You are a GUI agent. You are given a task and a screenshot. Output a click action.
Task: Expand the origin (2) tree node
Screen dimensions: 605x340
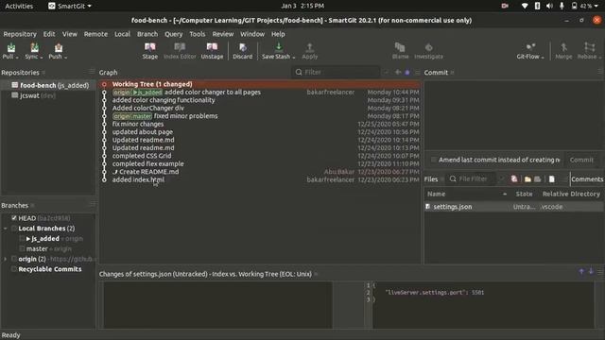(x=6, y=259)
